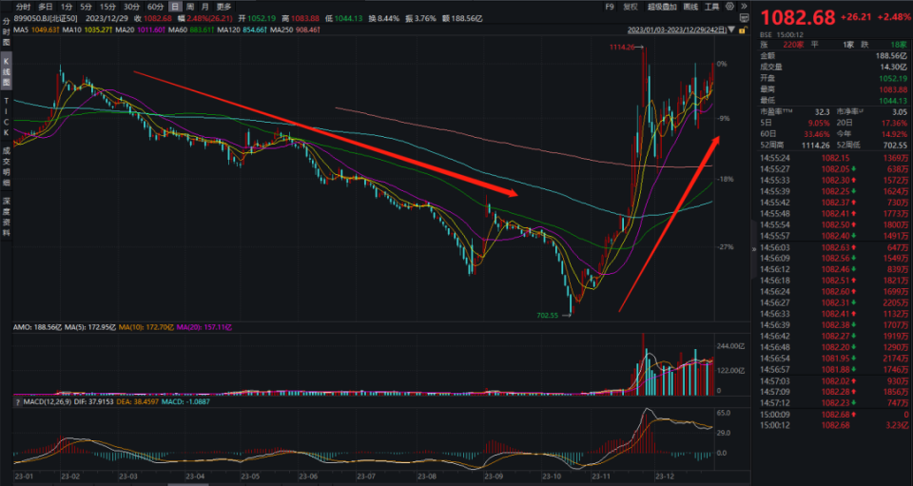Open the 深度资料 sidebar tab

6,217
